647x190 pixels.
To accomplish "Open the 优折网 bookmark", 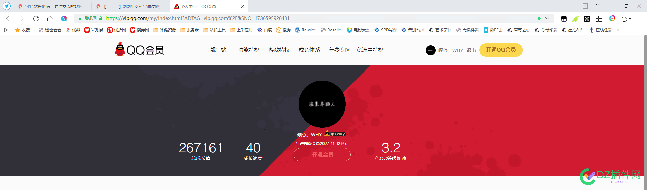I will tap(117, 30).
